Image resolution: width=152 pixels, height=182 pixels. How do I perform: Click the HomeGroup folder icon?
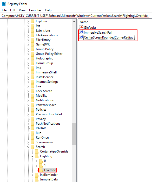[32, 63]
